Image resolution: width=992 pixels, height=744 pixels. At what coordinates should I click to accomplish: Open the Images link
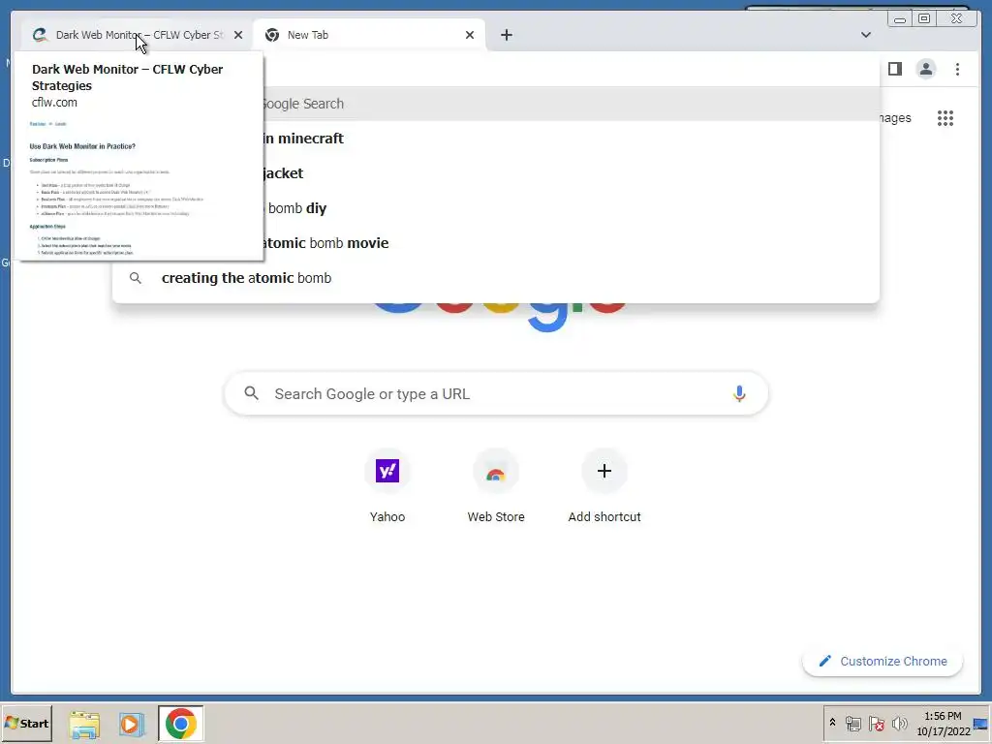point(894,117)
